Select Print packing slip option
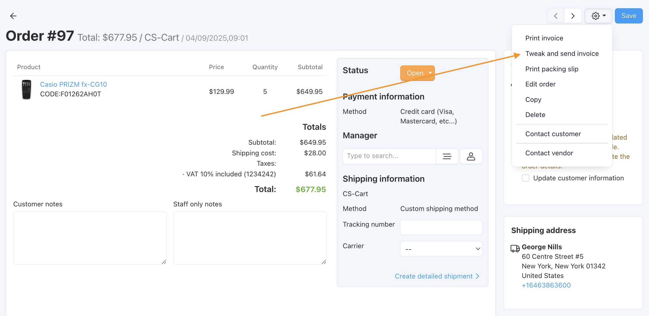Screen dimensions: 649x316 coord(552,69)
